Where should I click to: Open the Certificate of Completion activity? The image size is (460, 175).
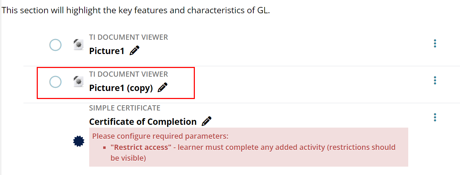(143, 122)
